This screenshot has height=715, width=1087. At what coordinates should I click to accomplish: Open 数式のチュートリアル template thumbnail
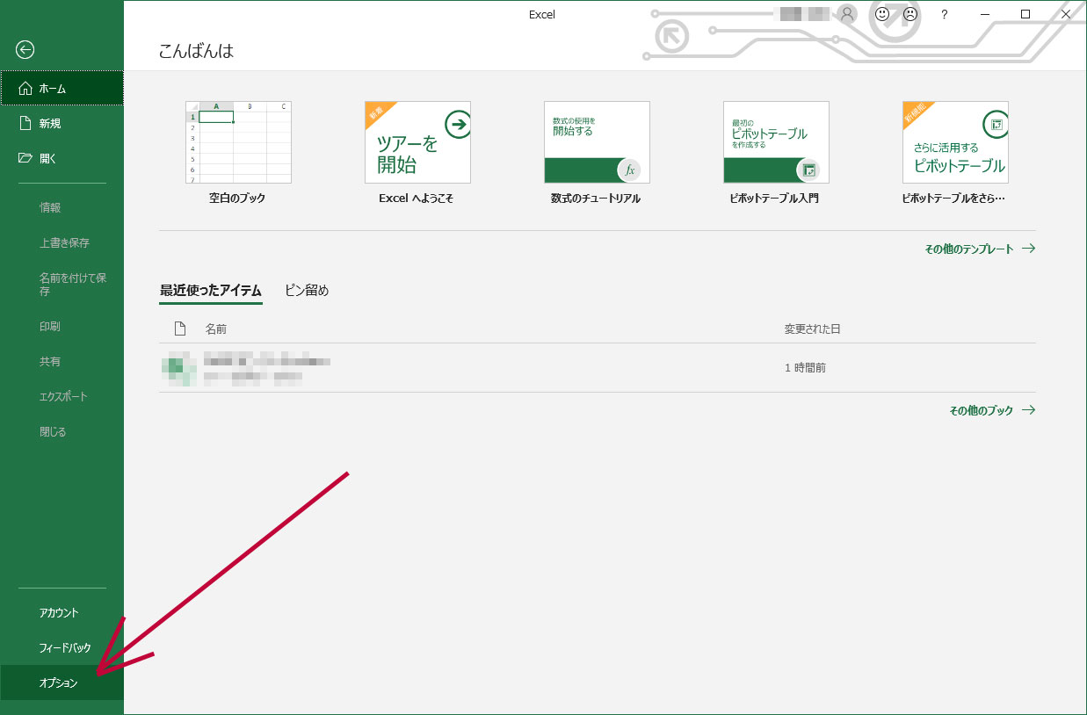(597, 142)
